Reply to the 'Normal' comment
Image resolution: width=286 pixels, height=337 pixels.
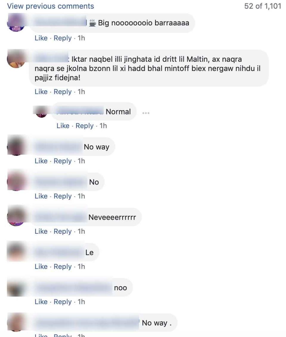[84, 126]
